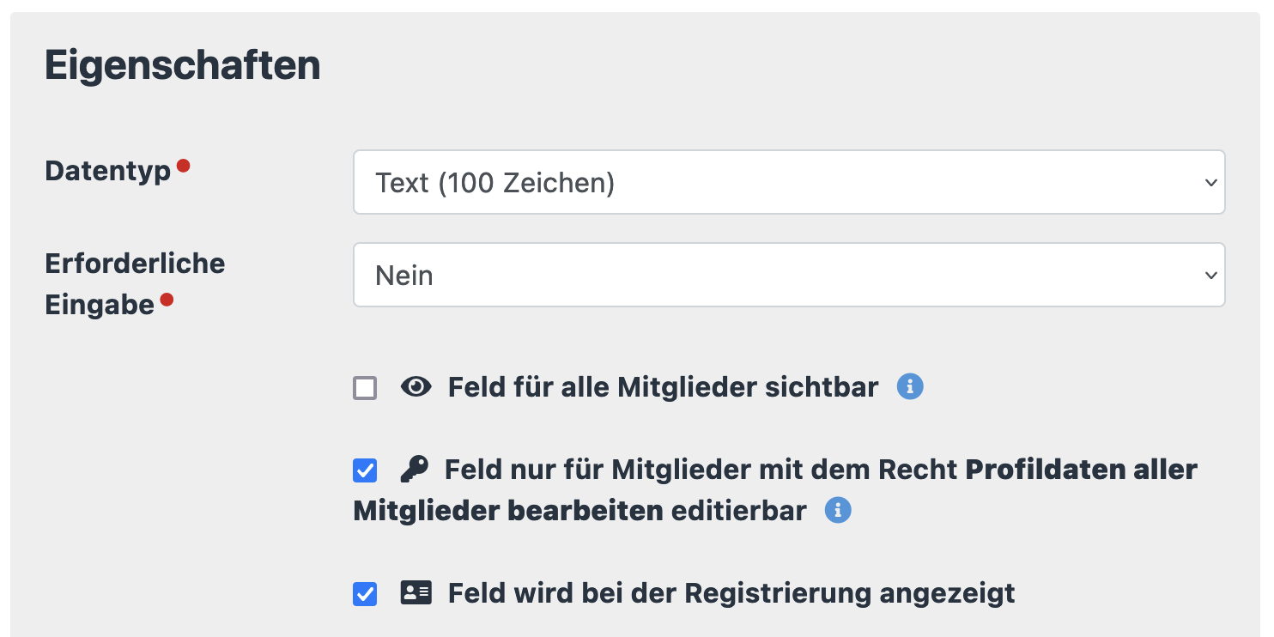Click the 'Datentyp' field label

(x=108, y=171)
